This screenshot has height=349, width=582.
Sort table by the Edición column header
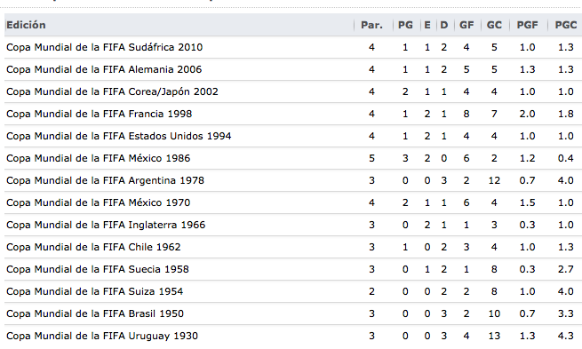coord(26,25)
